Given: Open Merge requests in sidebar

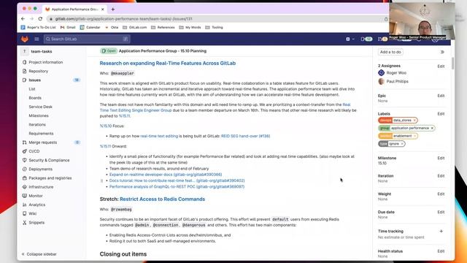Looking at the screenshot, I should pyautogui.click(x=42, y=142).
